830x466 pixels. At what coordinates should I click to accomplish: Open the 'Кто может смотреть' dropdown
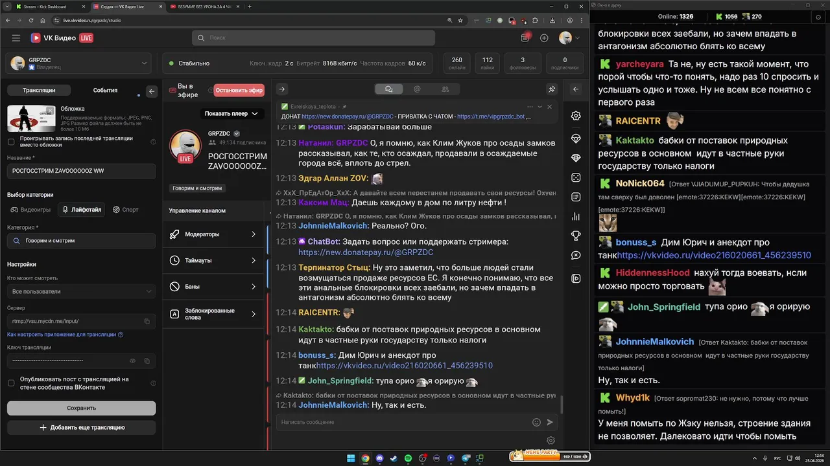click(x=81, y=291)
